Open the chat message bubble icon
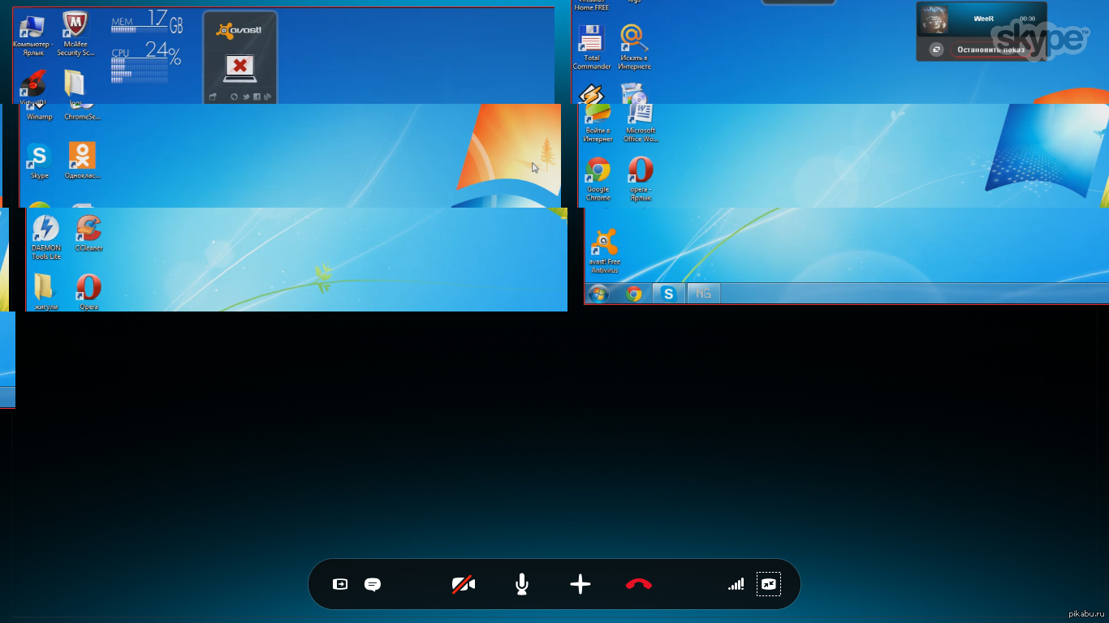The height and width of the screenshot is (623, 1109). coord(373,585)
